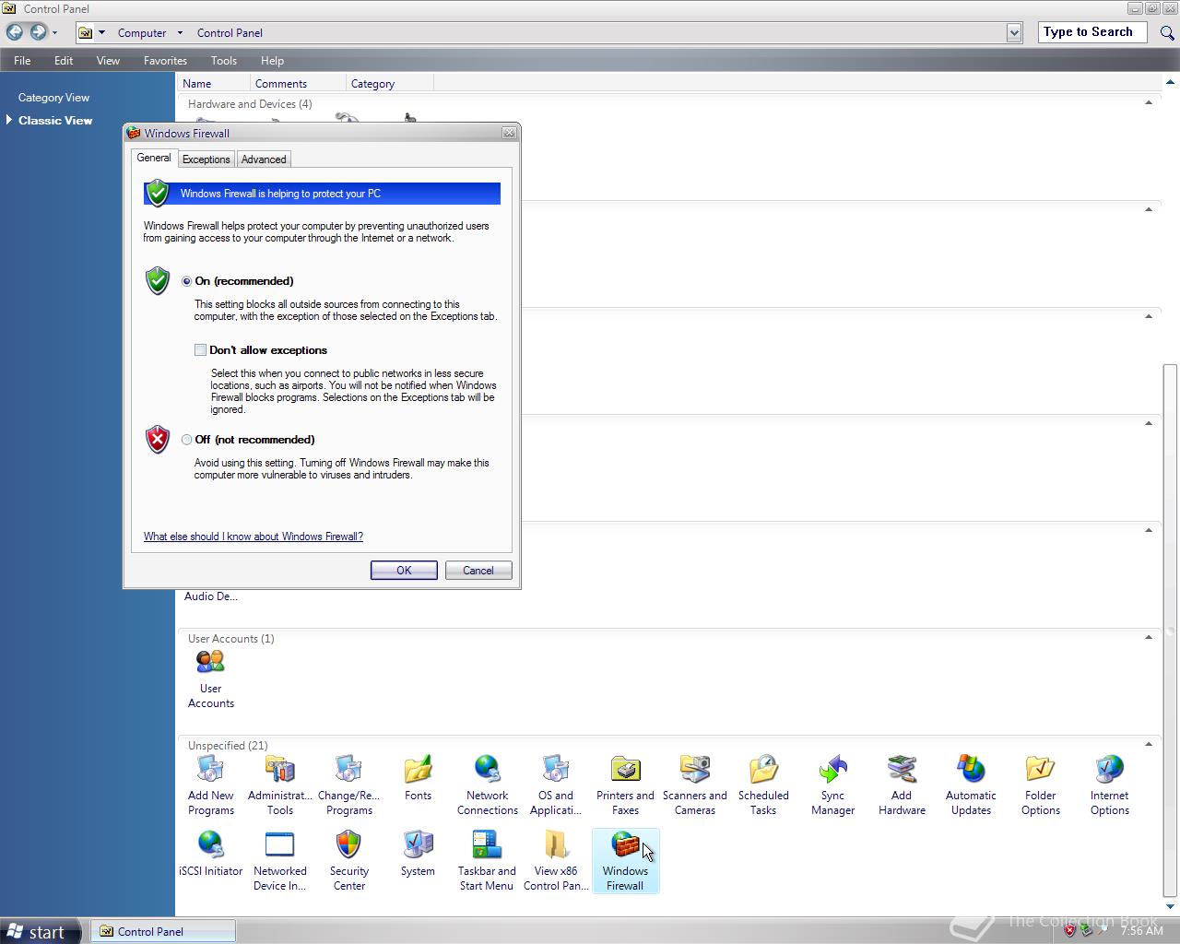Open Folder Options icon
Viewport: 1180px width, 944px height.
(x=1040, y=785)
